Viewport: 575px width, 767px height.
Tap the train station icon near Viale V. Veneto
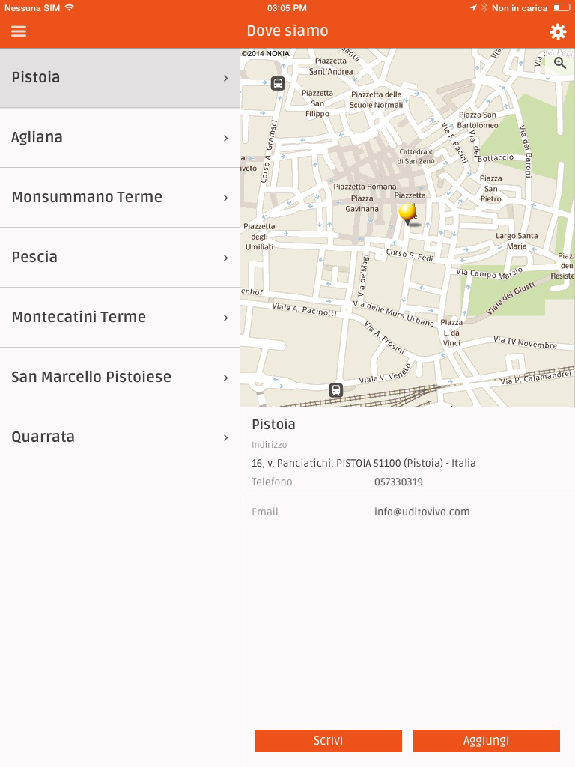(x=335, y=390)
